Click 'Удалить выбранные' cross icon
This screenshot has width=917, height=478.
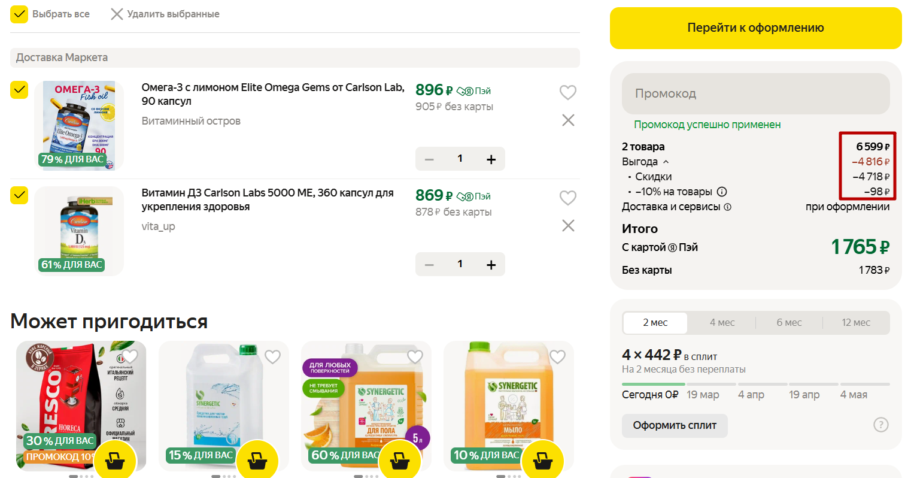coord(117,14)
